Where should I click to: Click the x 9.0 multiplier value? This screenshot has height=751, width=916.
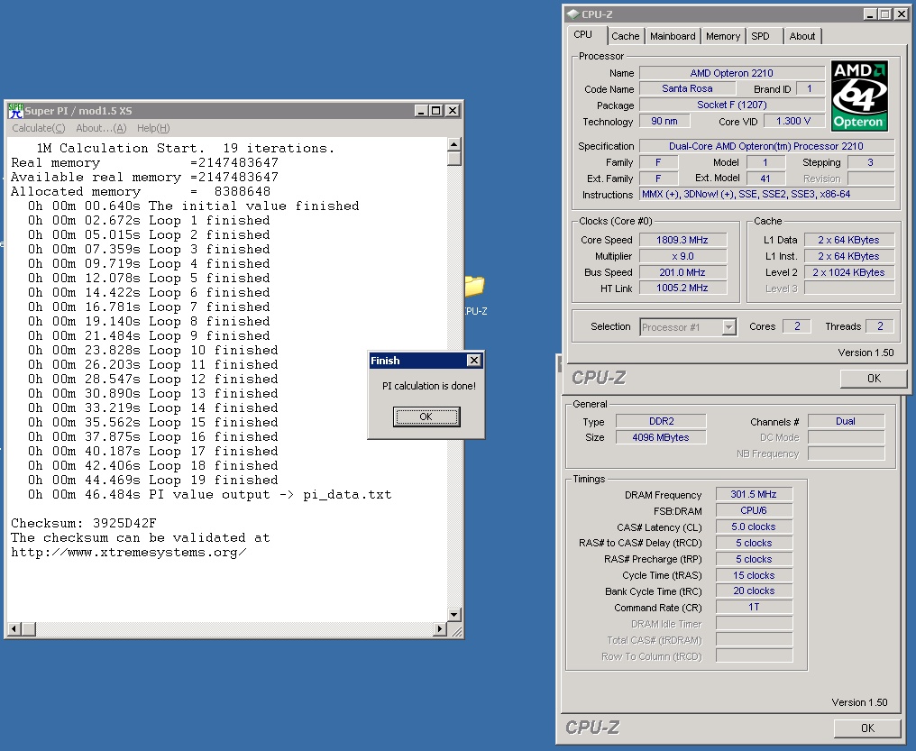coord(682,256)
